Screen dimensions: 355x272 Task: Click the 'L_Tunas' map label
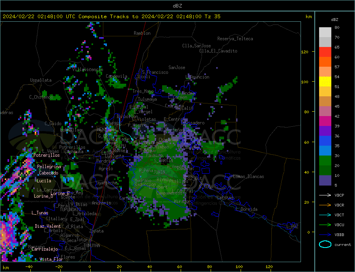[40, 213]
